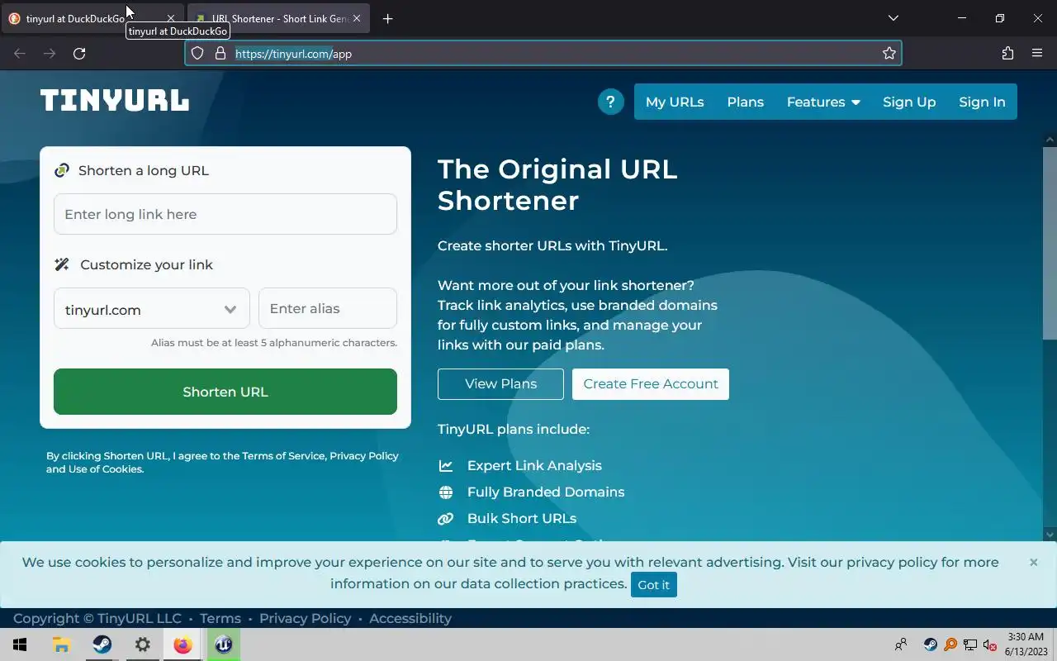Click the padlock site info icon
This screenshot has width=1057, height=661.
pyautogui.click(x=220, y=54)
